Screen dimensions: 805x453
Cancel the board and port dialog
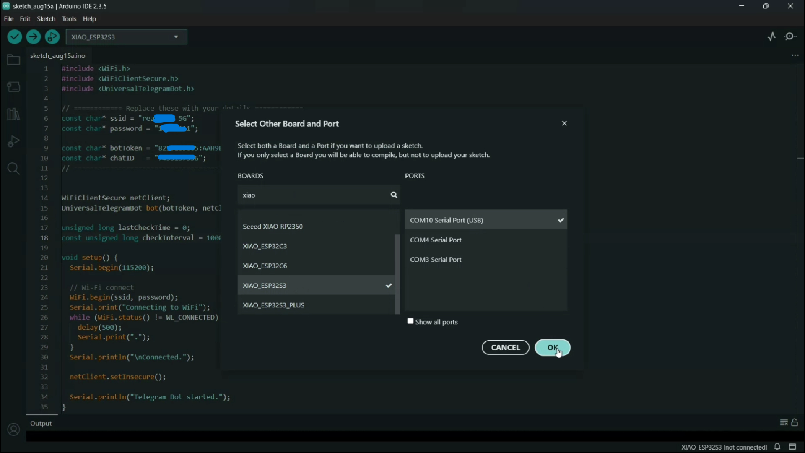click(505, 348)
